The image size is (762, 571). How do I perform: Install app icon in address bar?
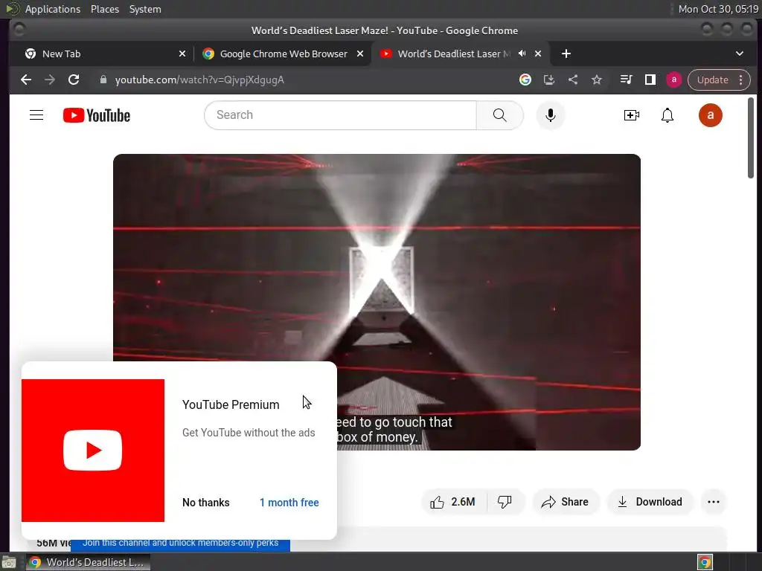point(548,80)
